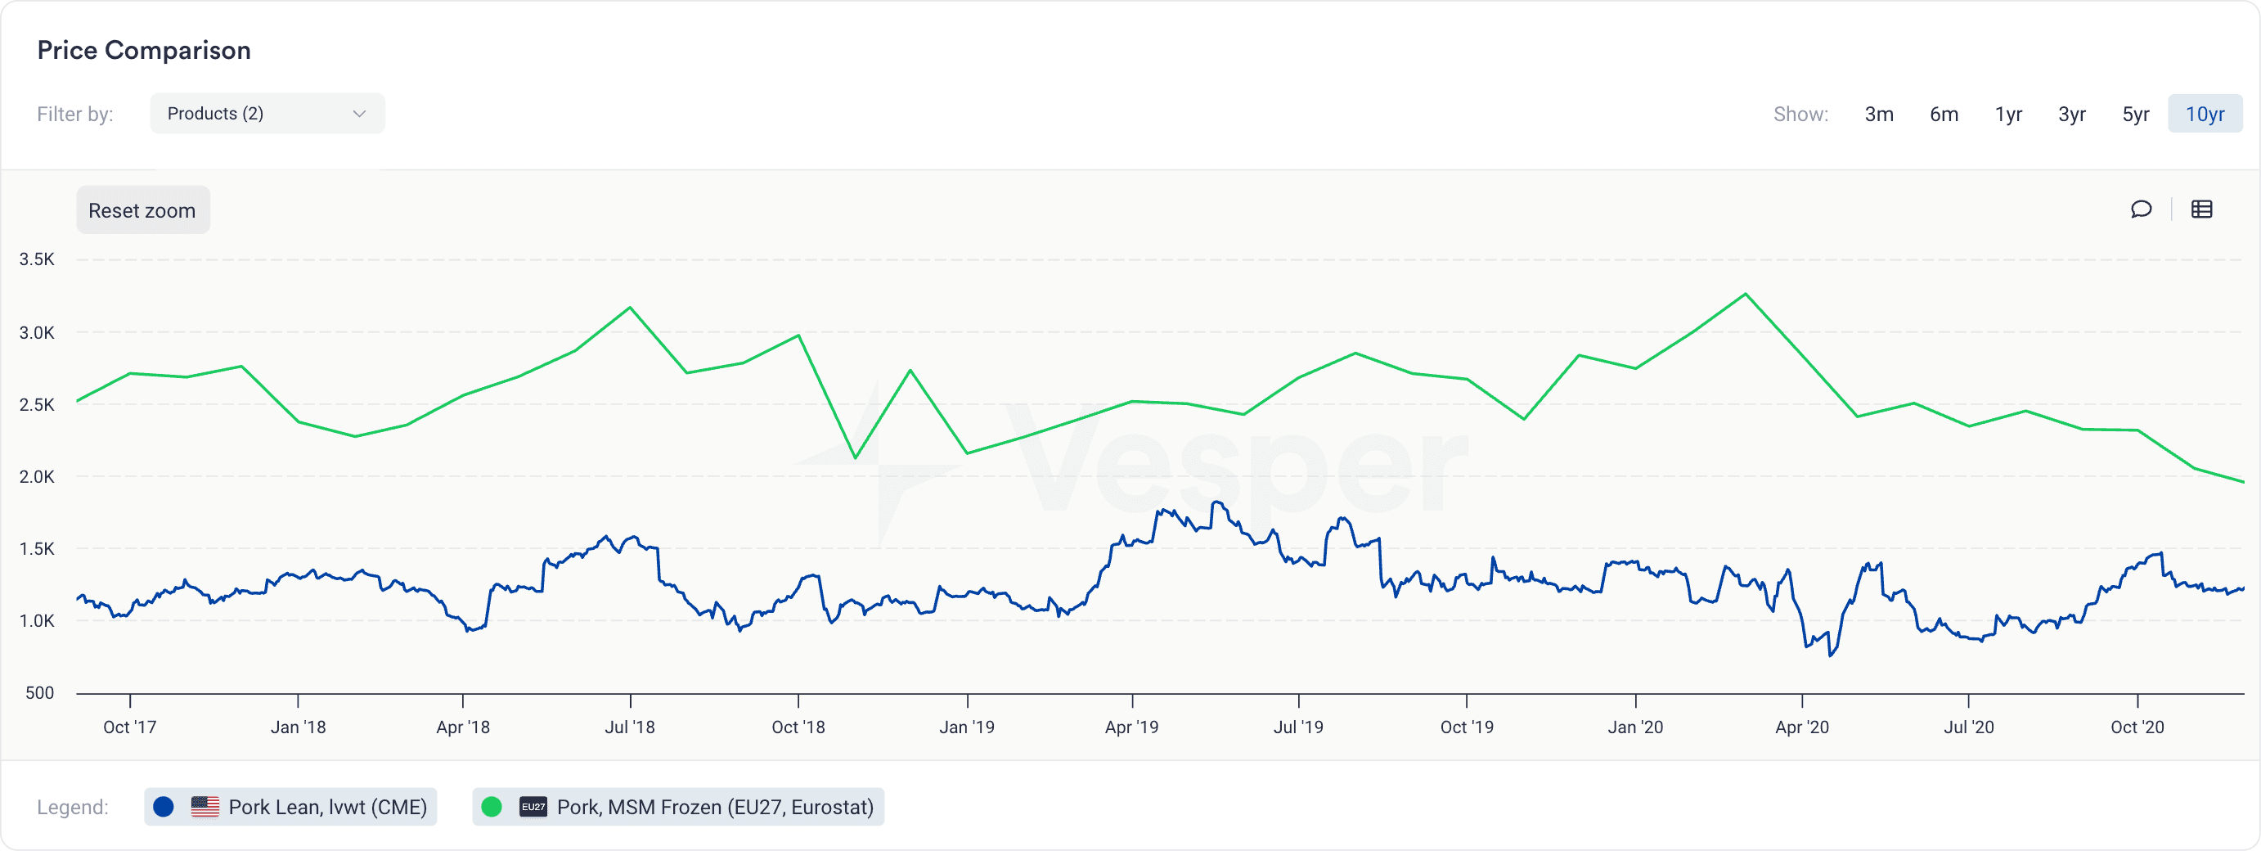
Task: Click the 1.0K y-axis value
Action: tap(37, 621)
